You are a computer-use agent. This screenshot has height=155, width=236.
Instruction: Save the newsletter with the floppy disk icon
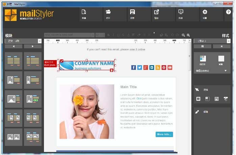pyautogui.click(x=133, y=12)
